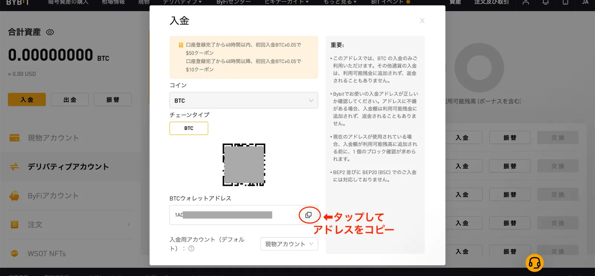Click the gift icon in the coupon banner
Image resolution: width=595 pixels, height=276 pixels.
181,45
